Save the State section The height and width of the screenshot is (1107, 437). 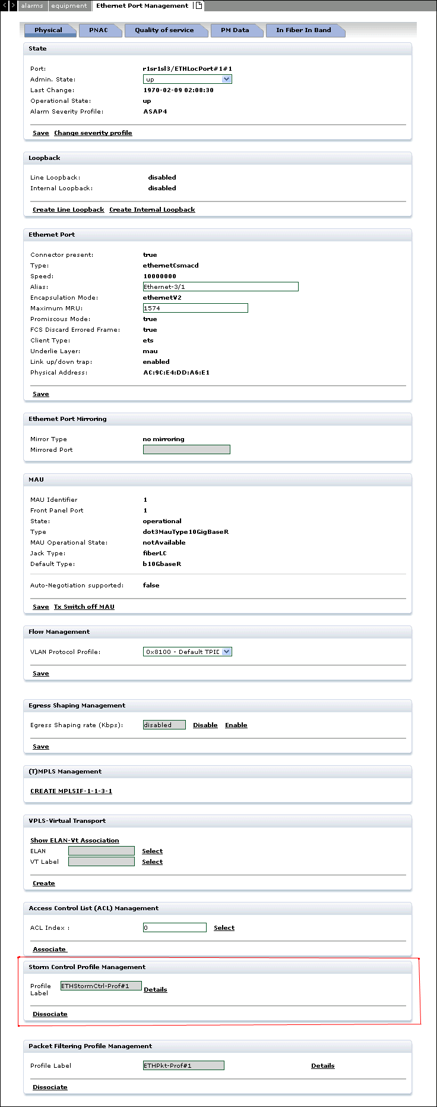click(41, 133)
